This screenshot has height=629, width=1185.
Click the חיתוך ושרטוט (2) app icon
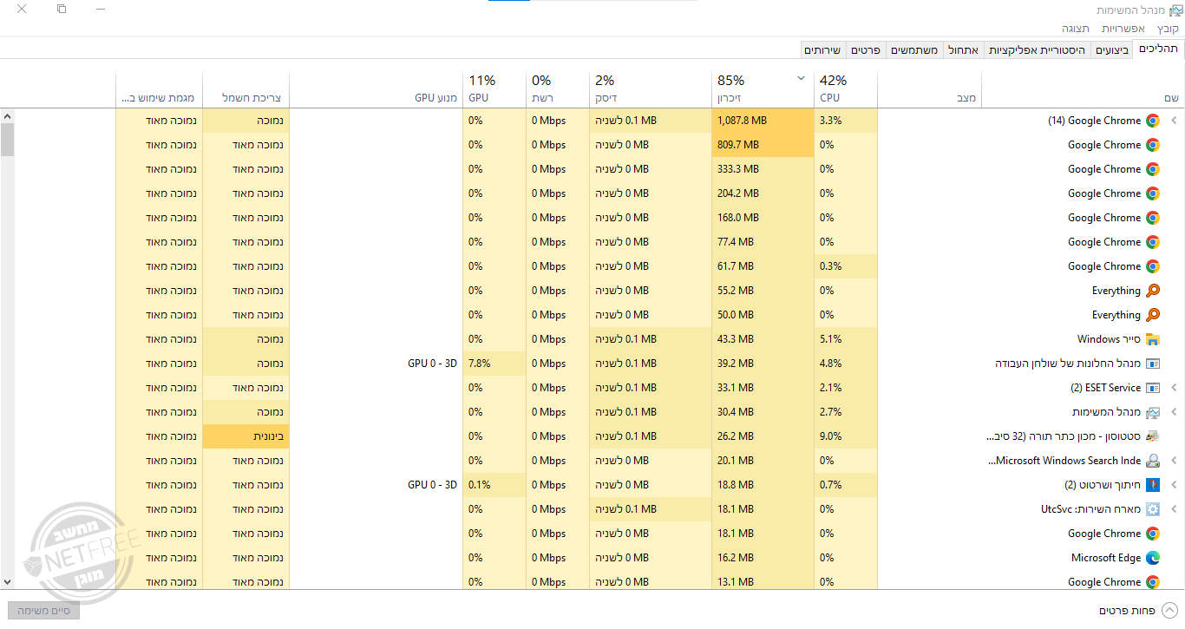click(1153, 485)
